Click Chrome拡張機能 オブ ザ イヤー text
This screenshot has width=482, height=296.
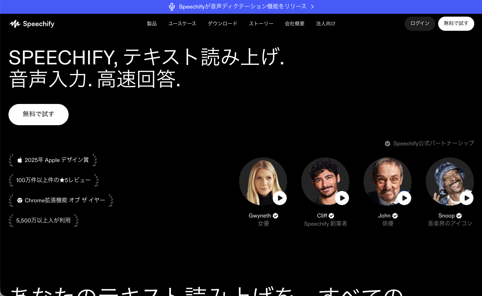pyautogui.click(x=65, y=200)
